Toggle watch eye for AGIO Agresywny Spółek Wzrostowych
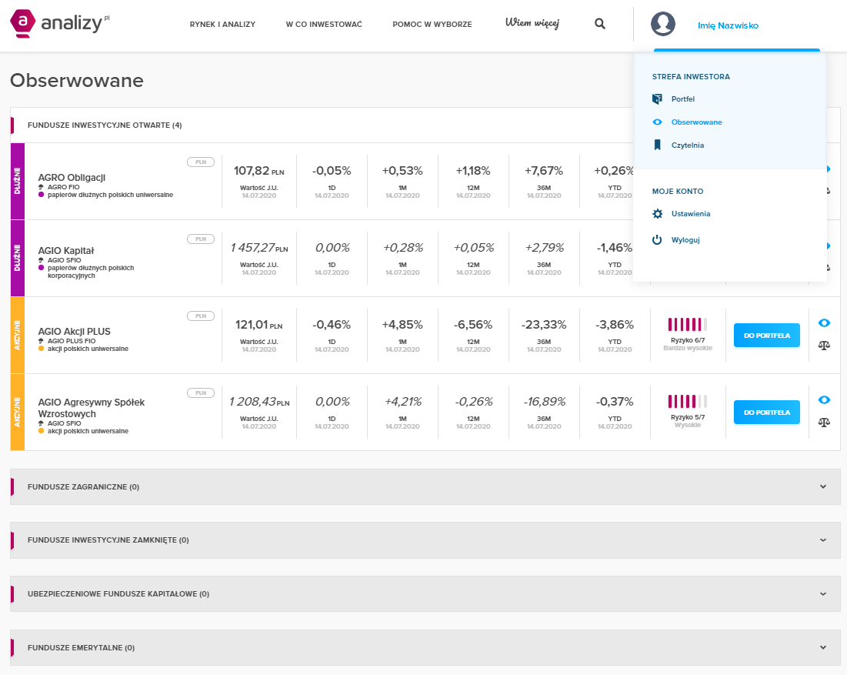The height and width of the screenshot is (675, 847). [825, 400]
